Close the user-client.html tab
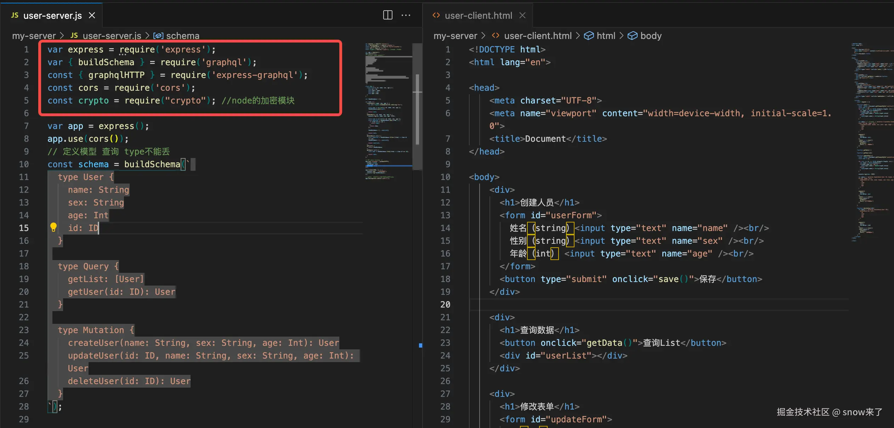894x428 pixels. (x=522, y=15)
